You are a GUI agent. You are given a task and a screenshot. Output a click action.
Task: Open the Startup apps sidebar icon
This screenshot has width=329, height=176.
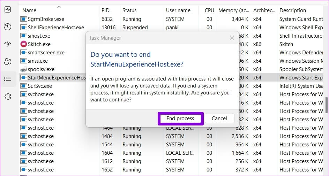coord(8,44)
